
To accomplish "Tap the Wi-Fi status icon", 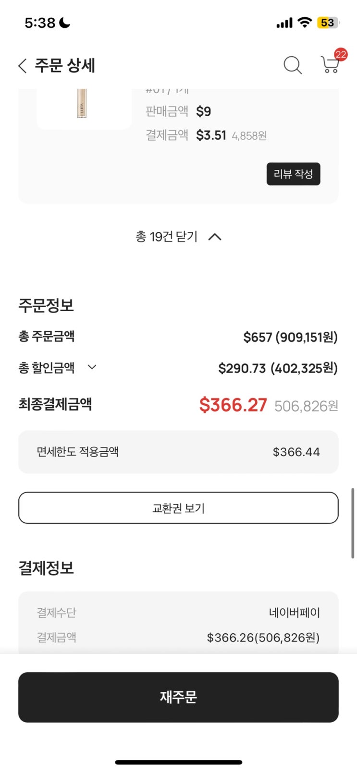I will pos(305,22).
